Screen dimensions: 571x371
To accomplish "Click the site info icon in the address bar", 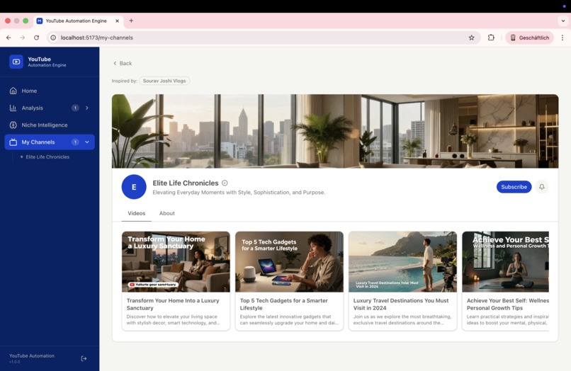I will click(53, 38).
